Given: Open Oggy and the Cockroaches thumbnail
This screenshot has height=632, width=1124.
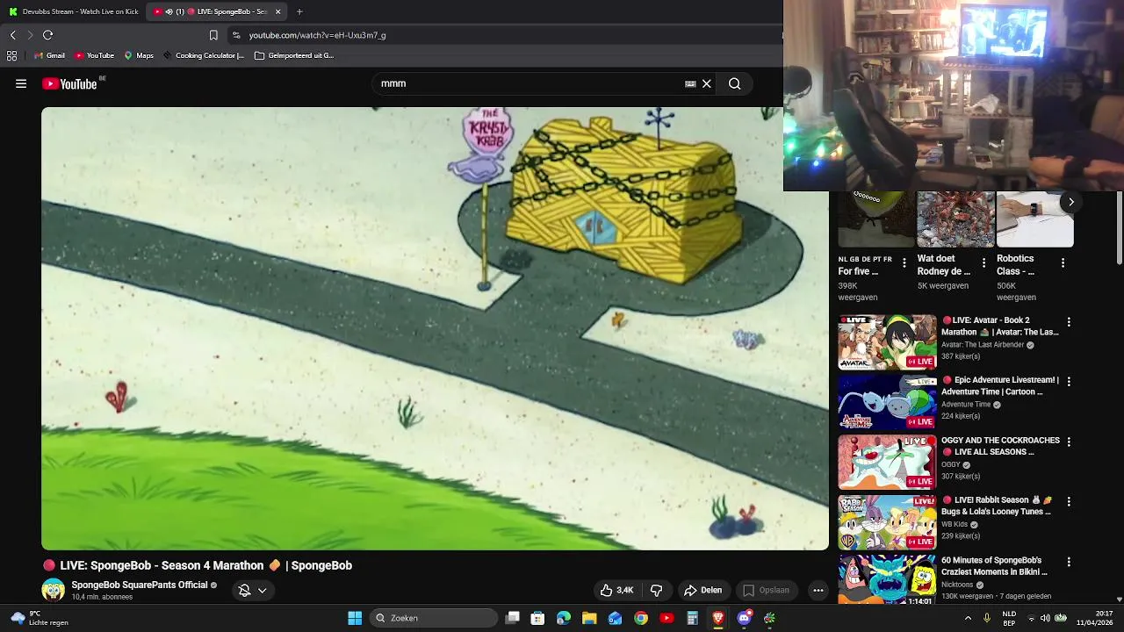Looking at the screenshot, I should [887, 462].
